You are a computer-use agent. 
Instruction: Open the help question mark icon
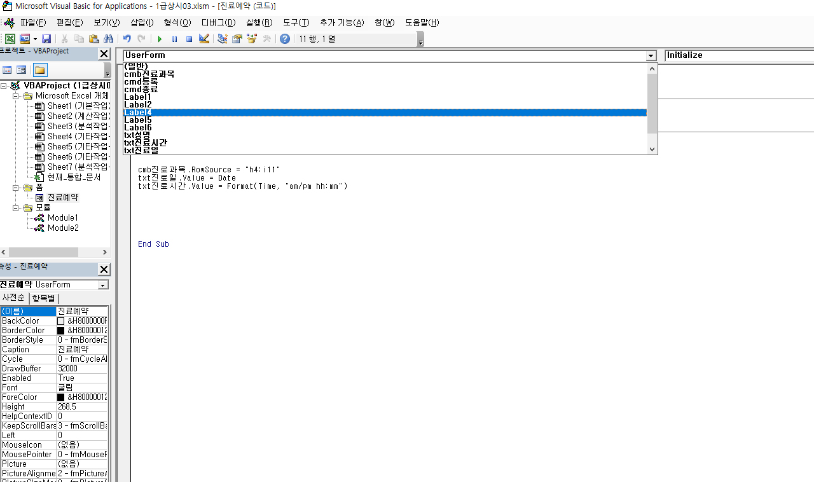[x=285, y=39]
